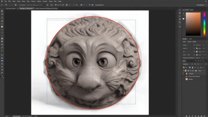Open the Help menu
This screenshot has height=117, width=208.
(60, 1)
